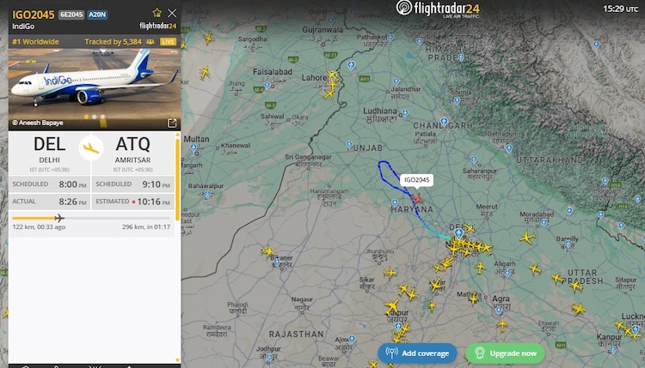Bookmark IGO2045 with the star icon
This screenshot has width=645, height=368.
point(157,13)
